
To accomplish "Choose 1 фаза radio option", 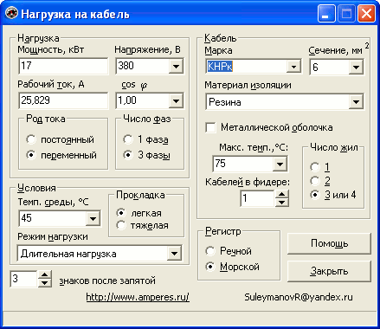I will [x=128, y=139].
